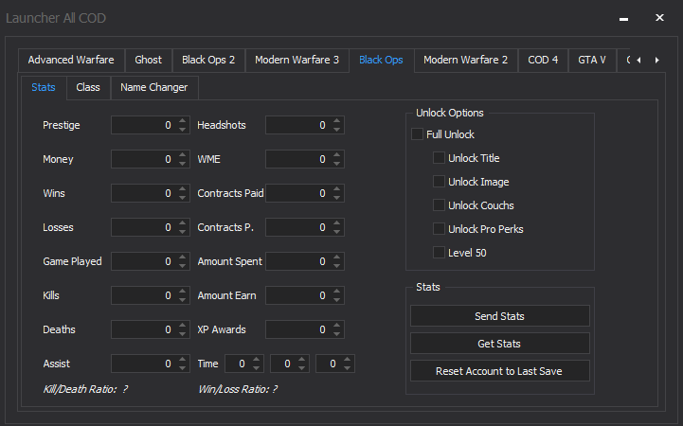Image resolution: width=683 pixels, height=426 pixels.
Task: Switch to the Ghost tab
Action: click(148, 60)
